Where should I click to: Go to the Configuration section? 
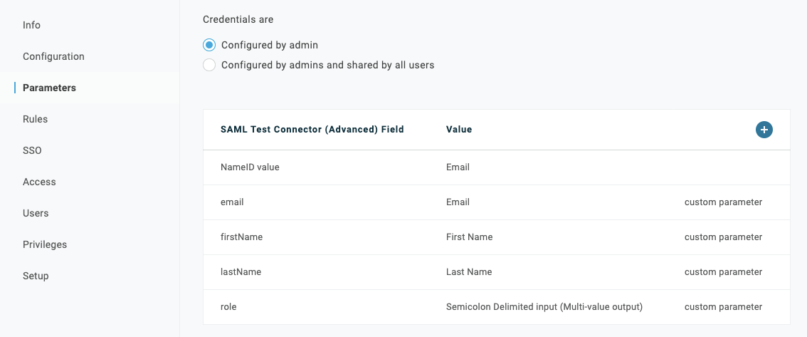pyautogui.click(x=53, y=56)
